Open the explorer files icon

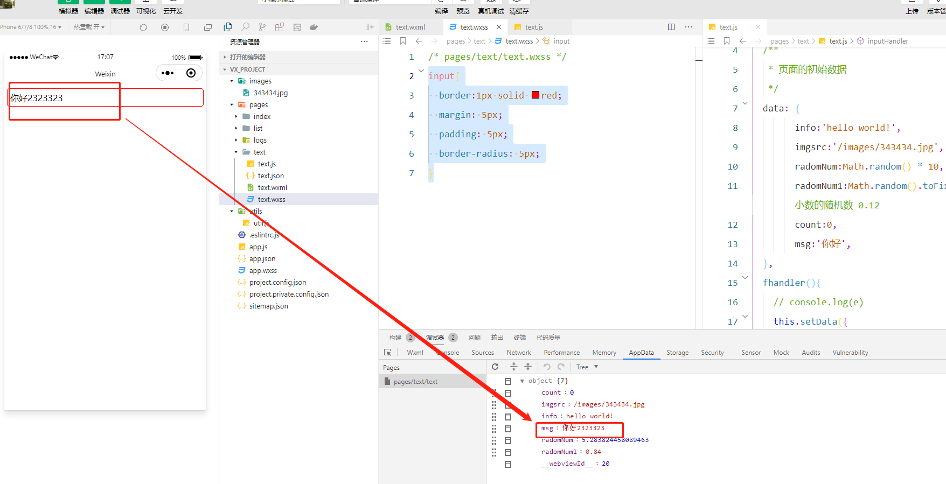click(228, 27)
